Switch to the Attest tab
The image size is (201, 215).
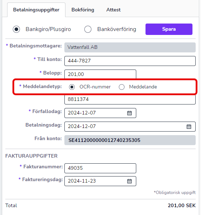click(113, 10)
